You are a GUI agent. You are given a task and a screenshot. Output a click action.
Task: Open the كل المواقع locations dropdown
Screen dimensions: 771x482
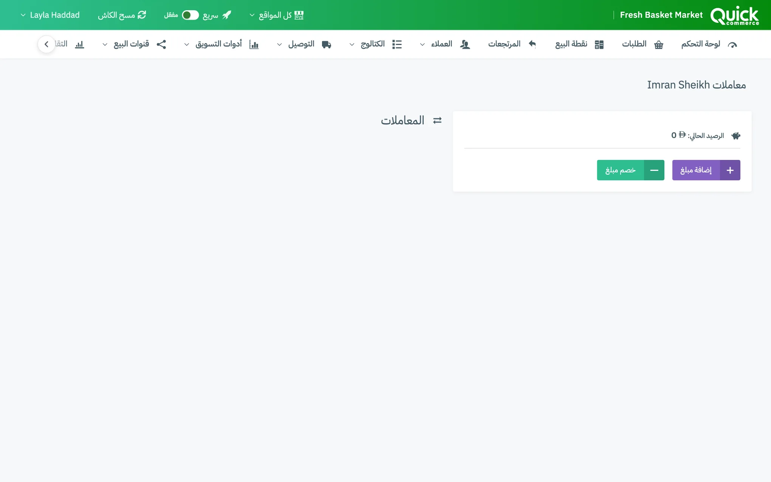click(277, 15)
